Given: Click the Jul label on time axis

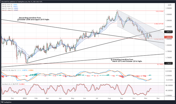Looking at the screenshot, I should click(x=97, y=98).
